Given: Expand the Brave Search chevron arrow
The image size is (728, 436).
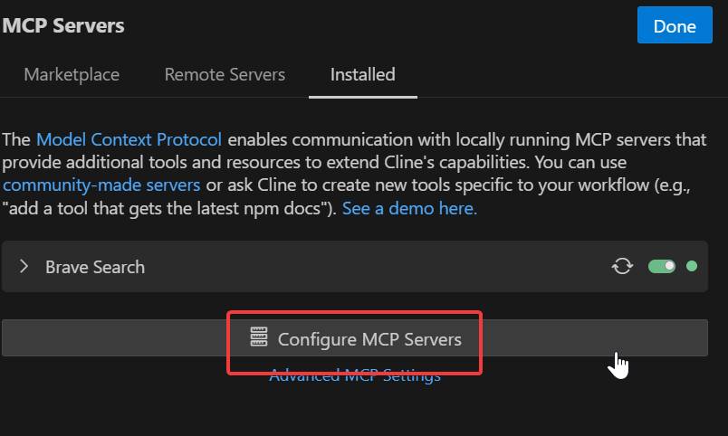Looking at the screenshot, I should [x=24, y=266].
